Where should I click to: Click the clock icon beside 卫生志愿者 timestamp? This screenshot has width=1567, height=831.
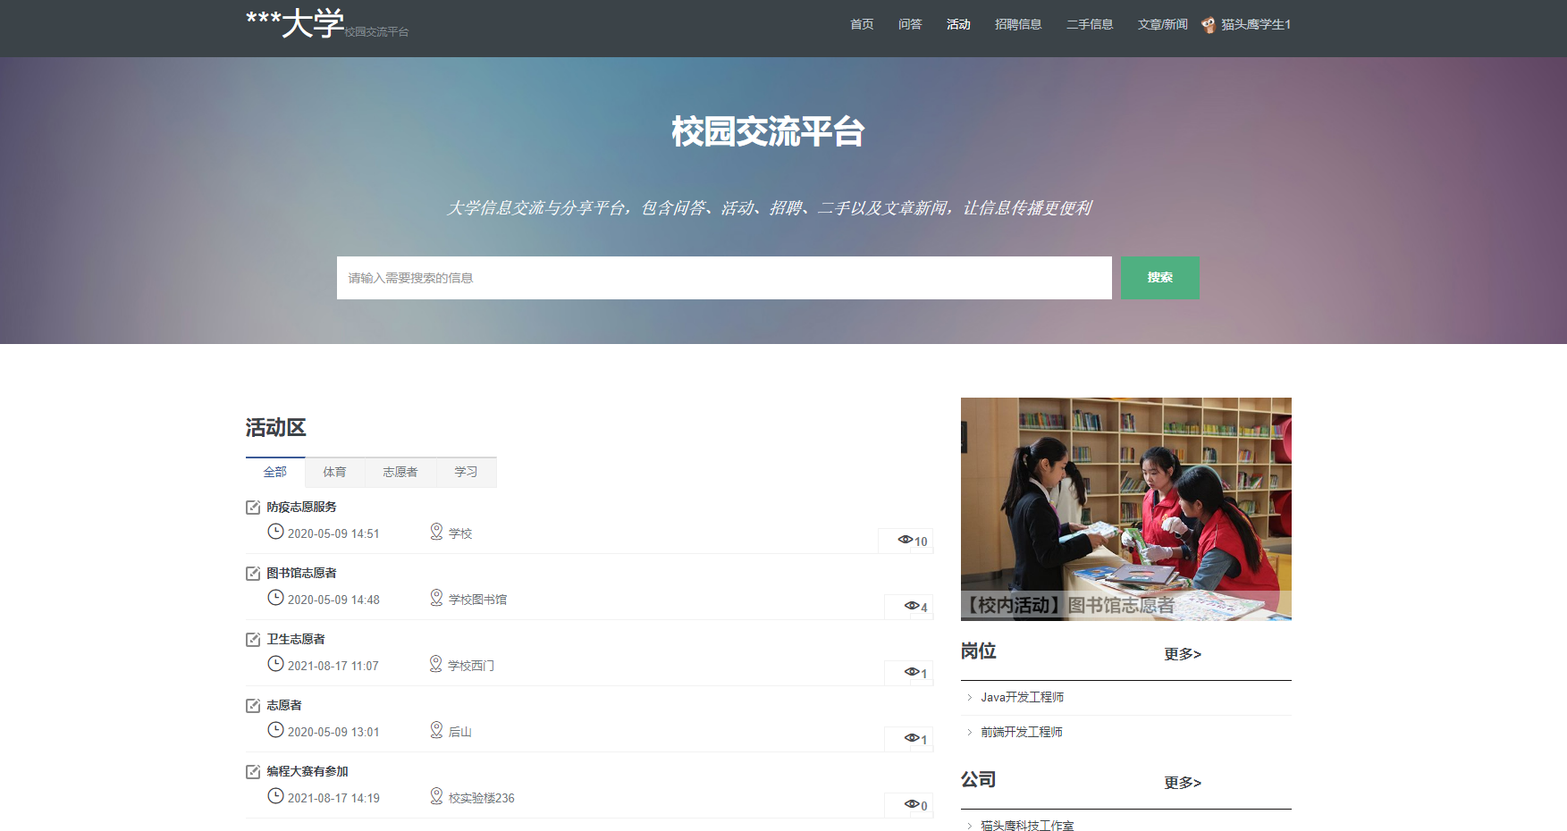(276, 663)
